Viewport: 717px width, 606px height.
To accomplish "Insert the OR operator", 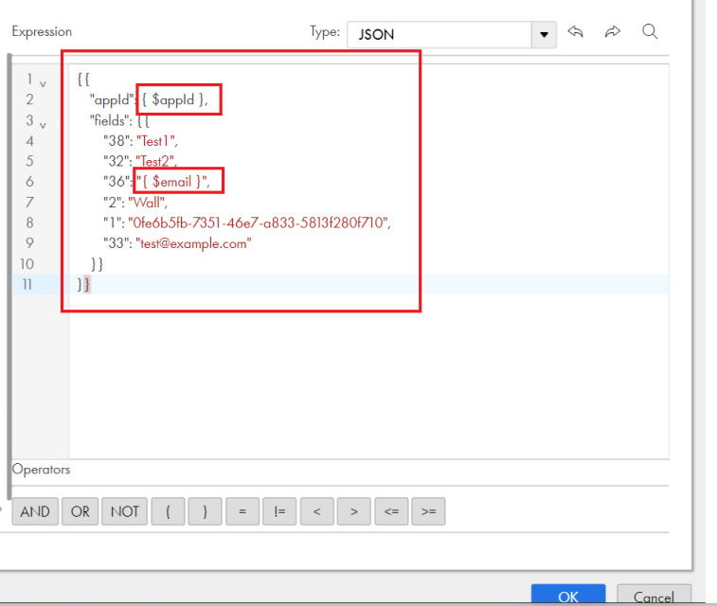I will [80, 511].
